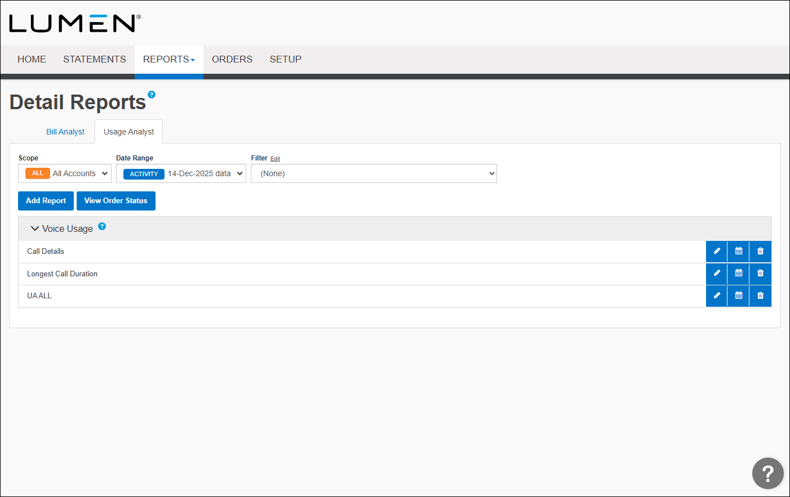This screenshot has height=497, width=790.
Task: Delete Call Details using the trash icon
Action: tap(760, 251)
